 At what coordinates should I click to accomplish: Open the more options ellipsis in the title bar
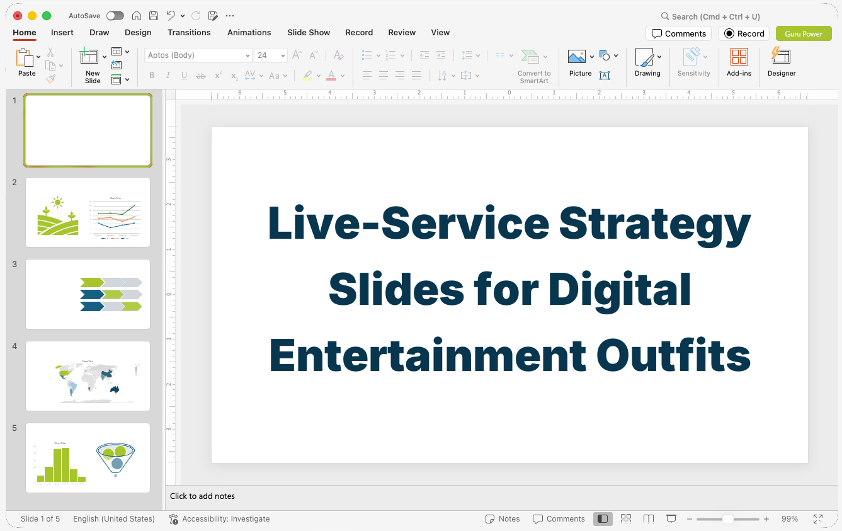tap(230, 16)
